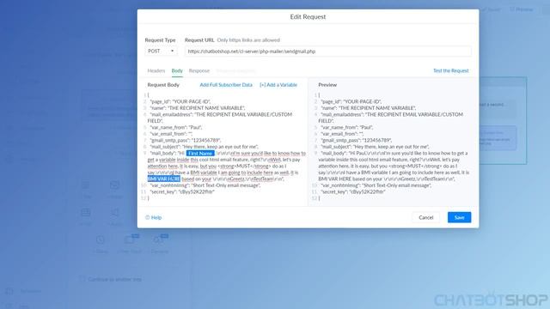Open the Help link
Image resolution: width=550 pixels, height=309 pixels.
(x=156, y=217)
